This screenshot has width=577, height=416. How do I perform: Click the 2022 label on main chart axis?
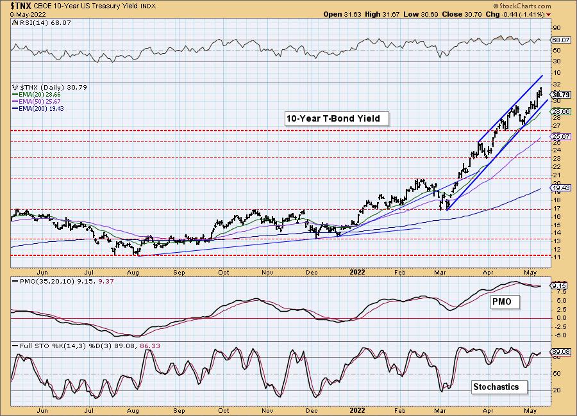357,272
